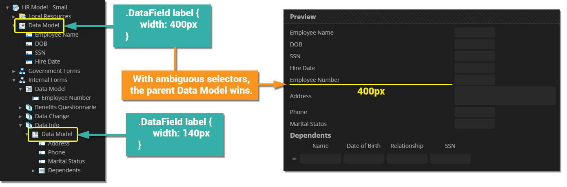Screen dimensions: 567x187
Task: Click the Date of Birth cell in Dependents
Action: (x=363, y=159)
